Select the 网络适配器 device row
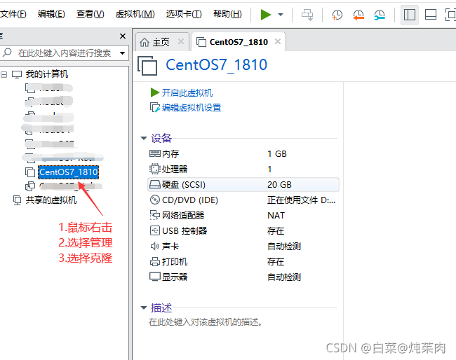This screenshot has height=360, width=456. 243,216
